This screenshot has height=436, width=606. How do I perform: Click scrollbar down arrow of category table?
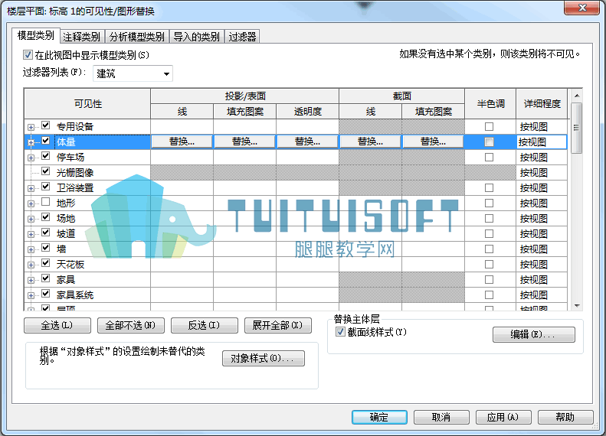point(577,306)
